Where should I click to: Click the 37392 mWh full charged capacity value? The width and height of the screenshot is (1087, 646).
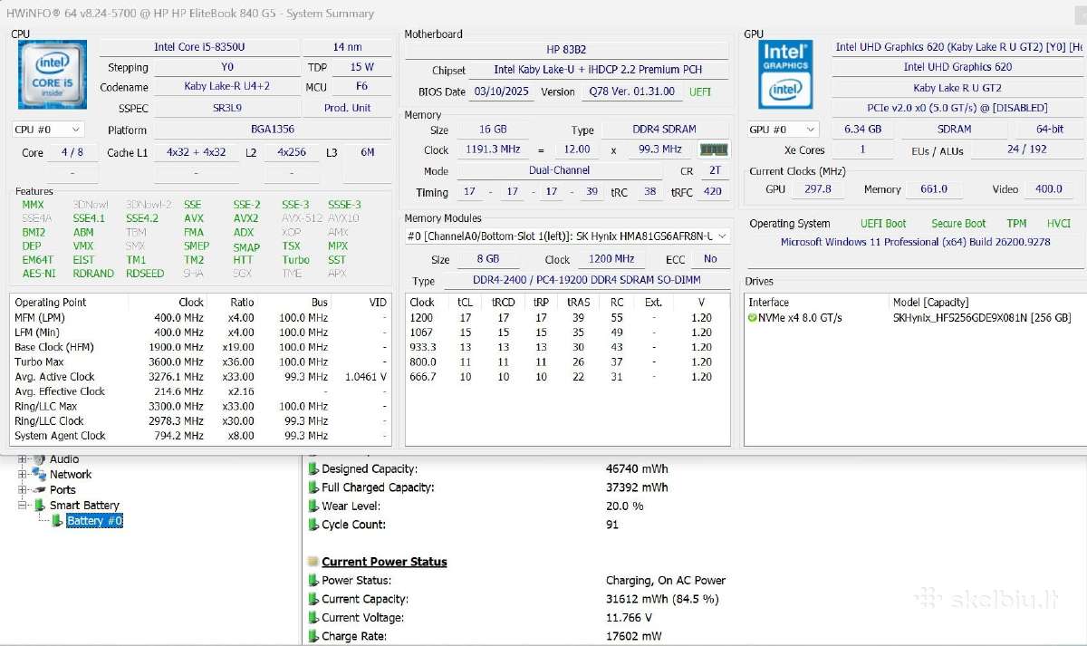click(x=637, y=487)
